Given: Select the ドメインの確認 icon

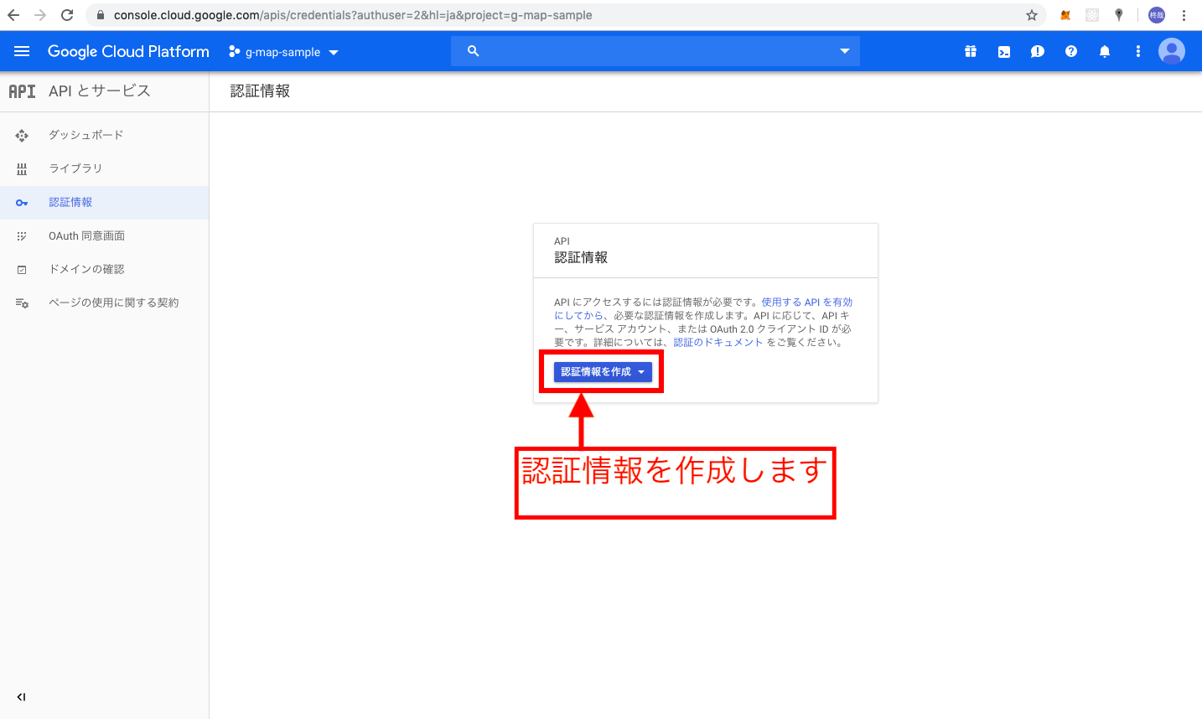Looking at the screenshot, I should click(22, 269).
